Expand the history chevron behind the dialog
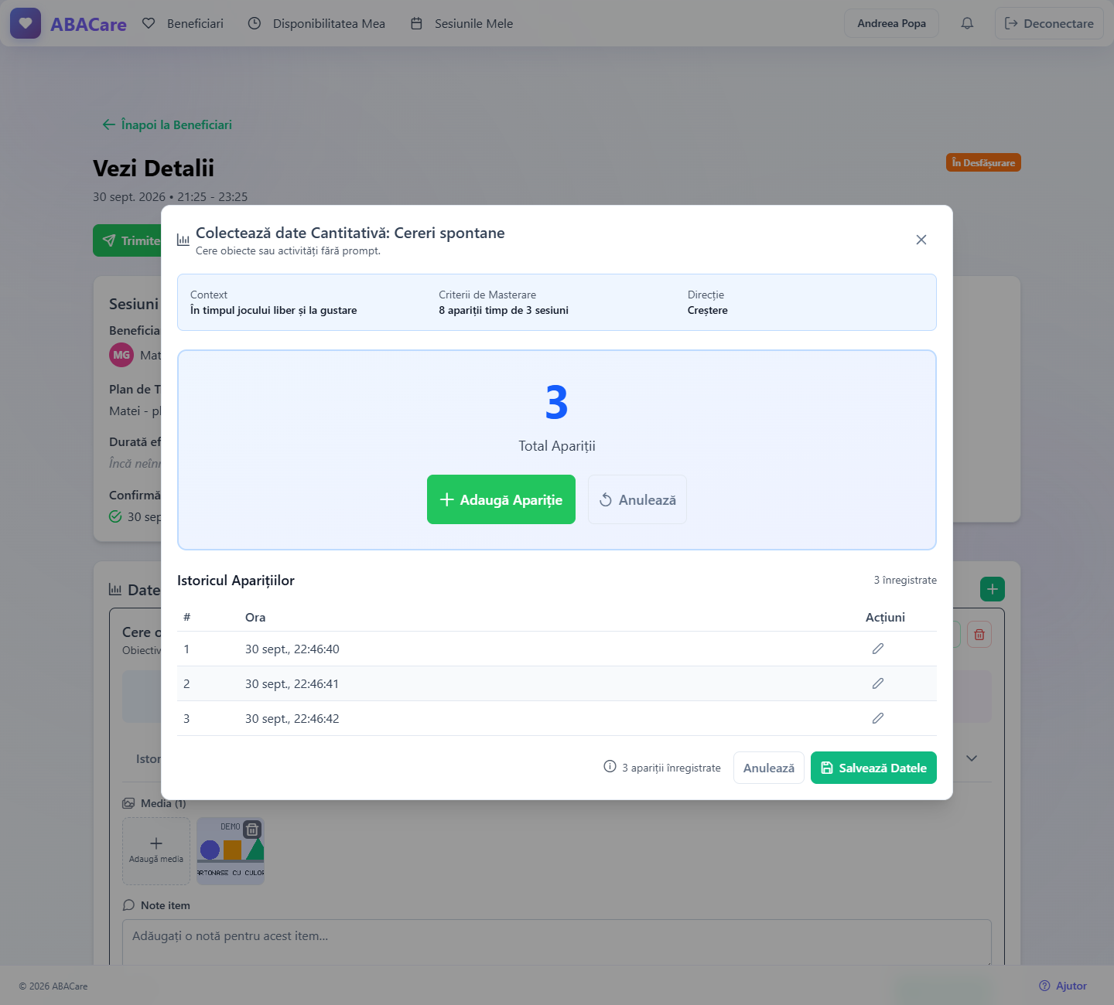Viewport: 1114px width, 1005px height. 972,758
